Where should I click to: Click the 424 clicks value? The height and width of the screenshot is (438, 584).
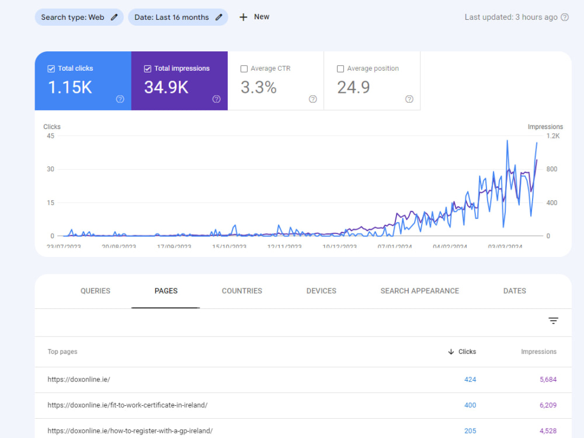470,380
